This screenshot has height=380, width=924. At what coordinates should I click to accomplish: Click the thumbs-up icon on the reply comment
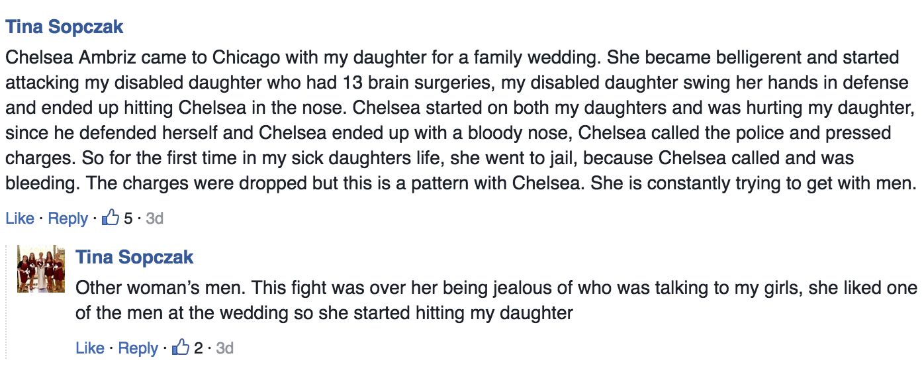[x=181, y=348]
